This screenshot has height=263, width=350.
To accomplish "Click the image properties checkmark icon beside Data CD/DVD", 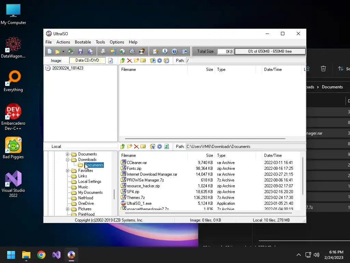I will [110, 61].
